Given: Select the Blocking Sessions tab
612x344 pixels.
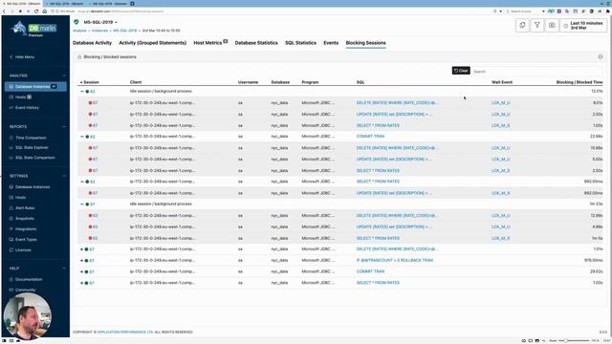Looking at the screenshot, I should click(365, 43).
